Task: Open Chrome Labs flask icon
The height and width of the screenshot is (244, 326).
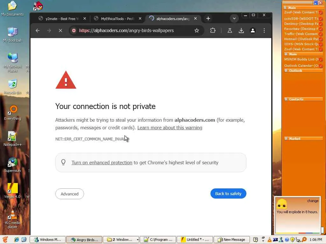Action: (x=230, y=31)
